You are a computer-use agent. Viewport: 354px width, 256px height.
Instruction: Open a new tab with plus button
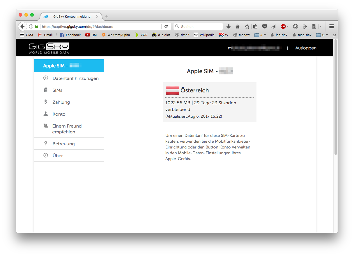click(107, 17)
